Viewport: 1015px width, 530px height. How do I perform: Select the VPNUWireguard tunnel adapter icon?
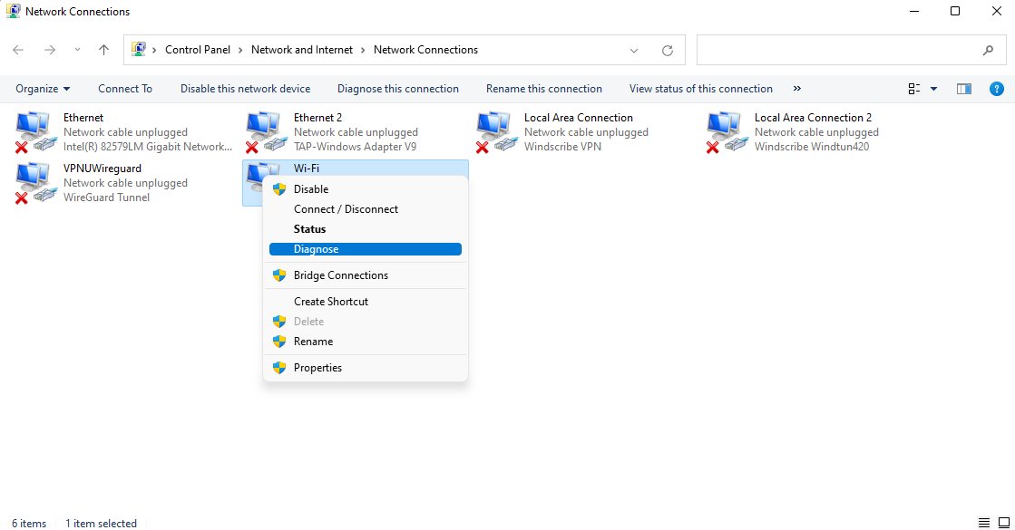click(33, 183)
